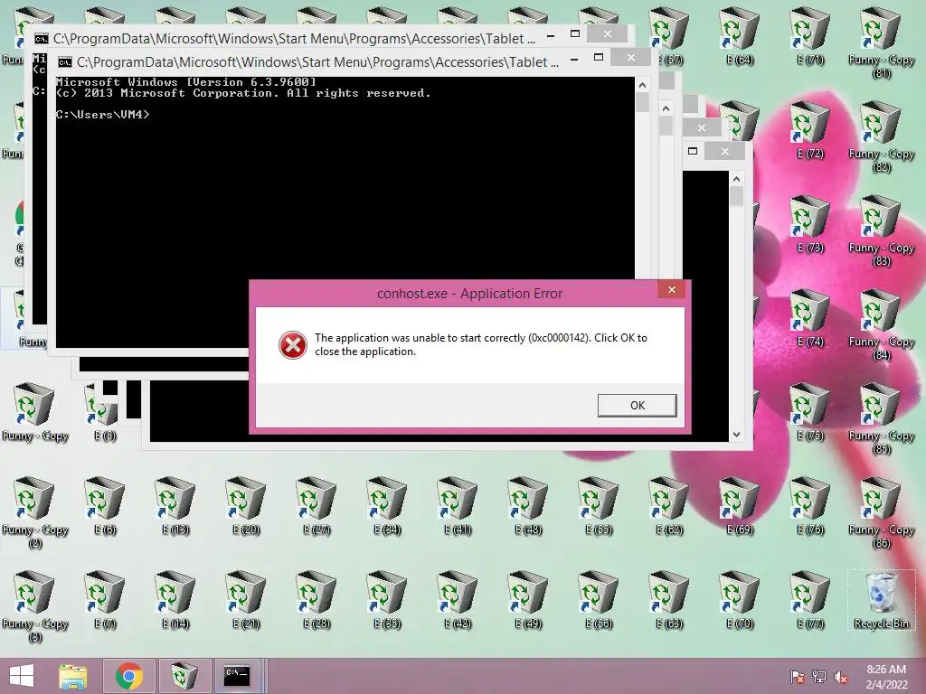Image resolution: width=926 pixels, height=694 pixels.
Task: Click OK in the conhost.exe error dialog
Action: click(638, 406)
